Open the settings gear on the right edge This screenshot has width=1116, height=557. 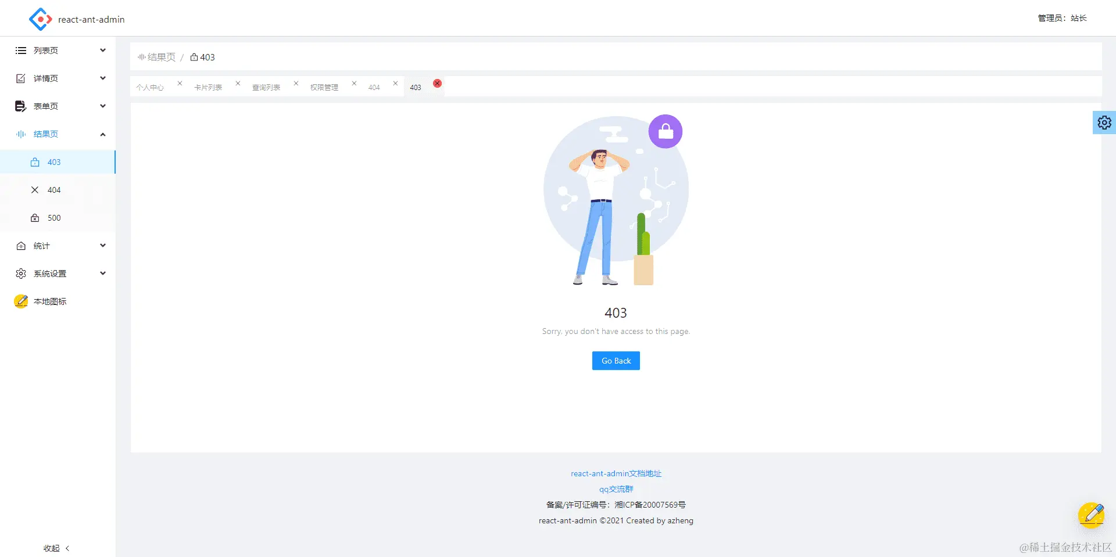click(x=1104, y=123)
